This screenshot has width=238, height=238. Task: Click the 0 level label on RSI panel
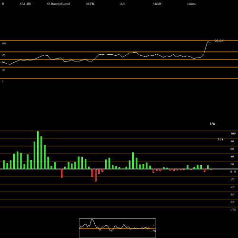coord(2,81)
